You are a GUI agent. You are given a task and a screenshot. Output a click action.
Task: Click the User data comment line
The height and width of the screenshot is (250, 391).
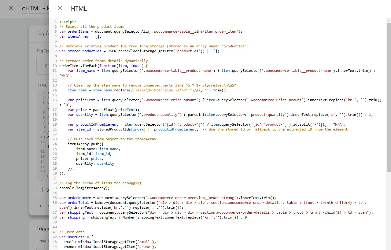pyautogui.click(x=72, y=232)
